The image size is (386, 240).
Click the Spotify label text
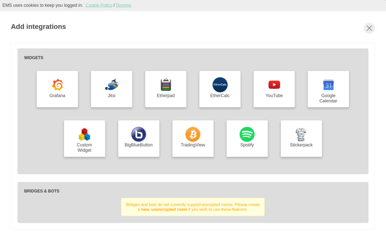247,145
